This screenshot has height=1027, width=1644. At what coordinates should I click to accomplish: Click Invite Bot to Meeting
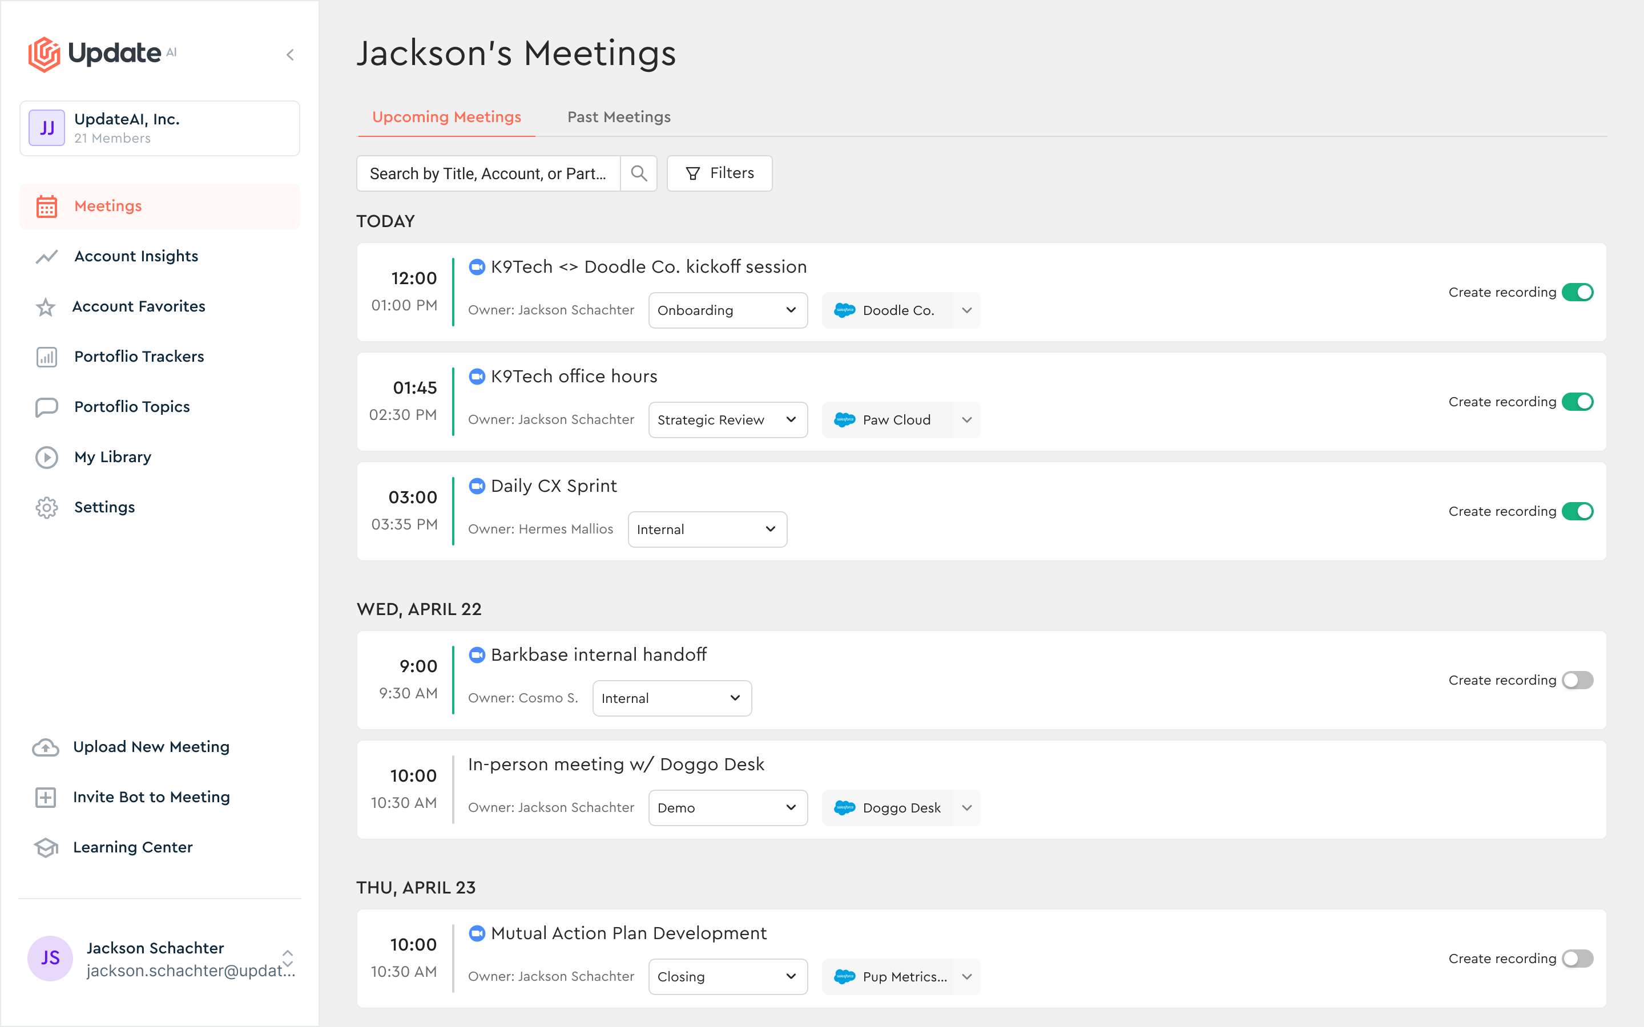151,798
